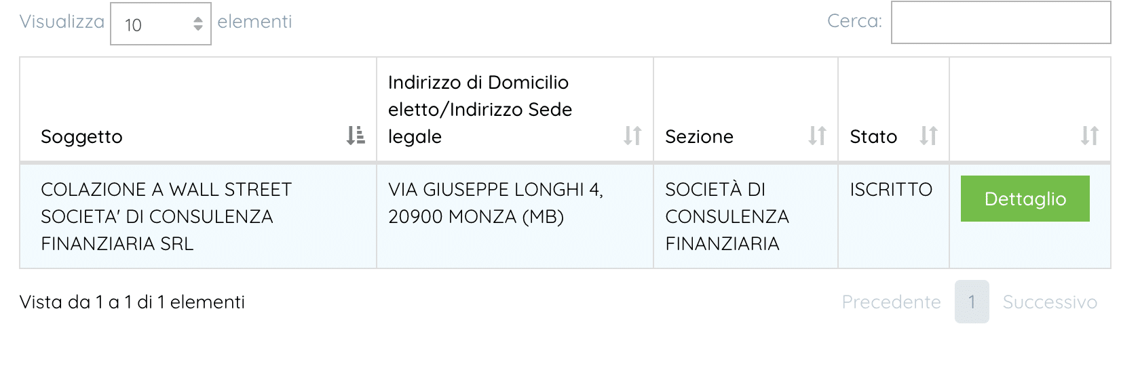Image resolution: width=1121 pixels, height=366 pixels.
Task: Toggle Stato column sort arrows
Action: [x=928, y=136]
